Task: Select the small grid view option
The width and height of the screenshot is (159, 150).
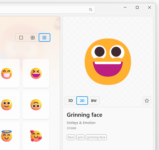Action: 45,37
